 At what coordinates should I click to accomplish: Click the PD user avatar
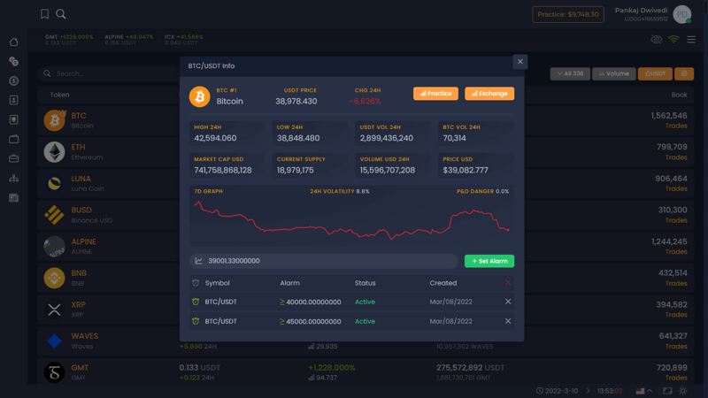coord(681,14)
